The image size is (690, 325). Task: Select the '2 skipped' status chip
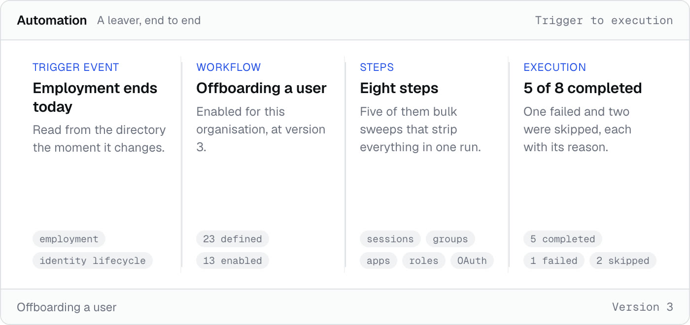623,260
